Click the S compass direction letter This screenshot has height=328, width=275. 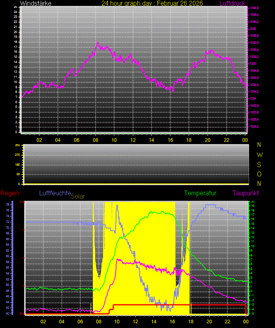(x=259, y=165)
